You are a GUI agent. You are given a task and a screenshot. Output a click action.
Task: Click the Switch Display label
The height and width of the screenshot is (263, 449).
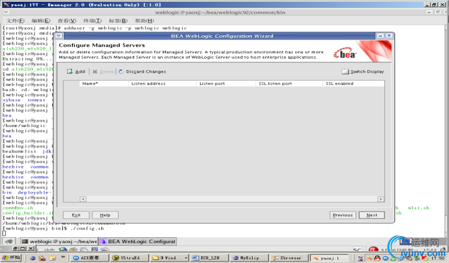tap(367, 72)
